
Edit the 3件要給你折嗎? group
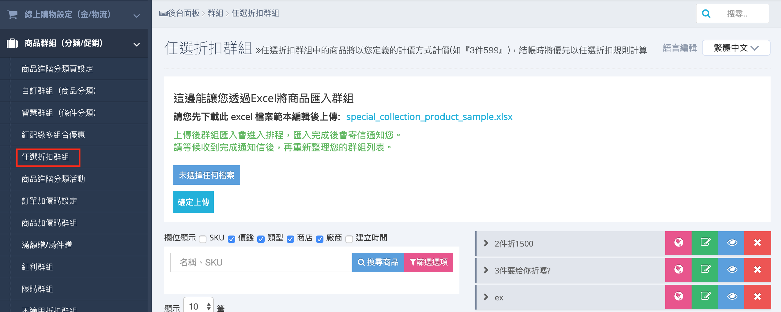(705, 270)
